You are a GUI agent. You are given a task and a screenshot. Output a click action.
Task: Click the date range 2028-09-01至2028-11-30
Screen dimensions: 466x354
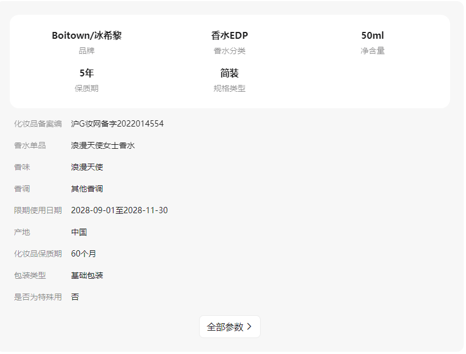[119, 210]
